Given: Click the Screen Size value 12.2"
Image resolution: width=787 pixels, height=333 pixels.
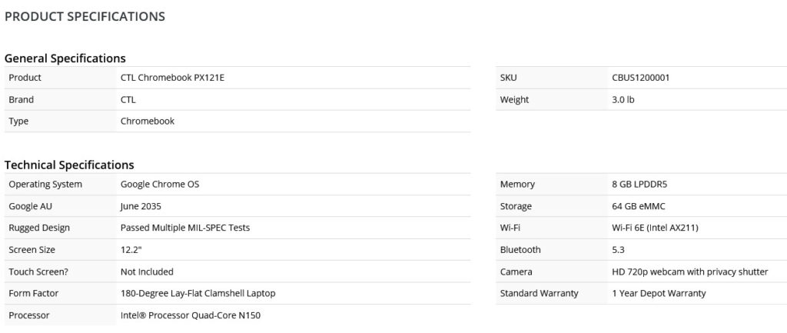Looking at the screenshot, I should click(x=131, y=250).
